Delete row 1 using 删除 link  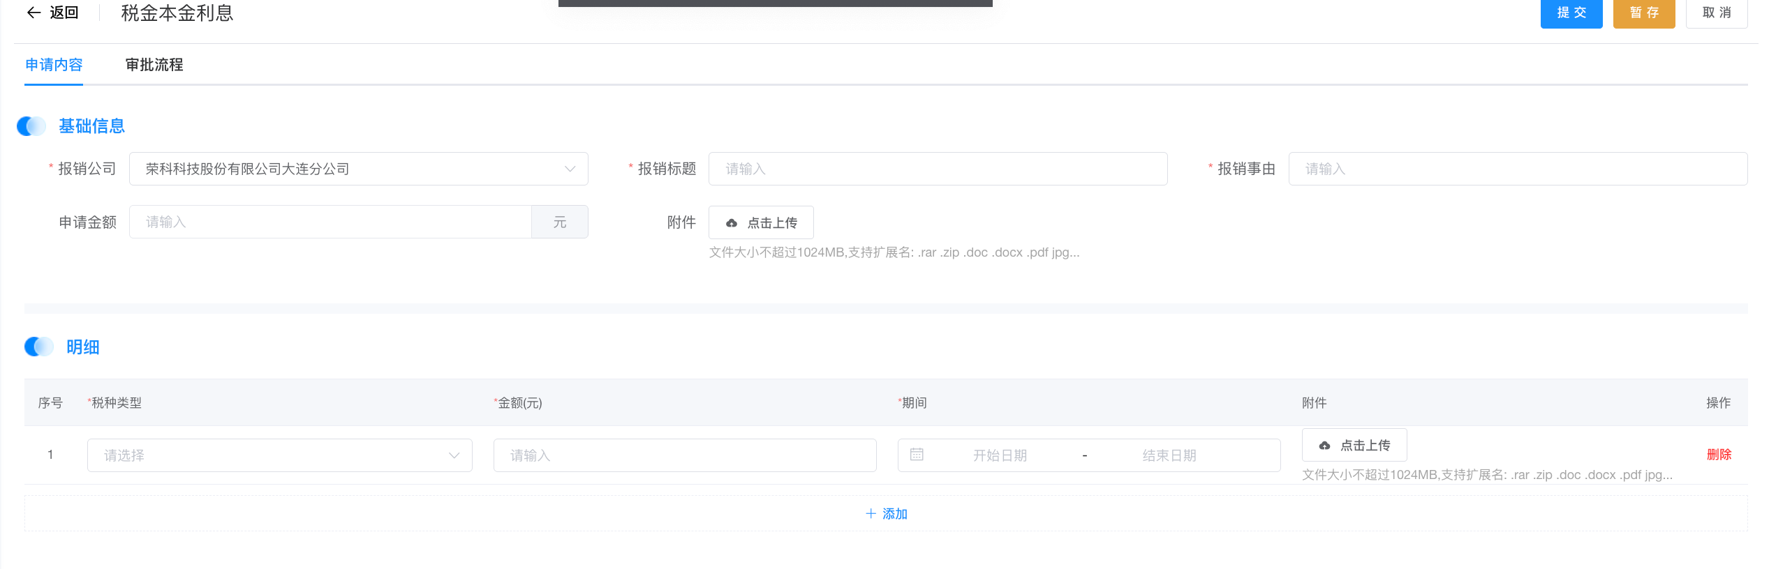pyautogui.click(x=1719, y=455)
